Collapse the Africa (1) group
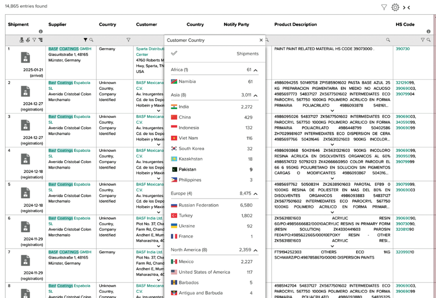The height and width of the screenshot is (298, 436). pyautogui.click(x=256, y=70)
